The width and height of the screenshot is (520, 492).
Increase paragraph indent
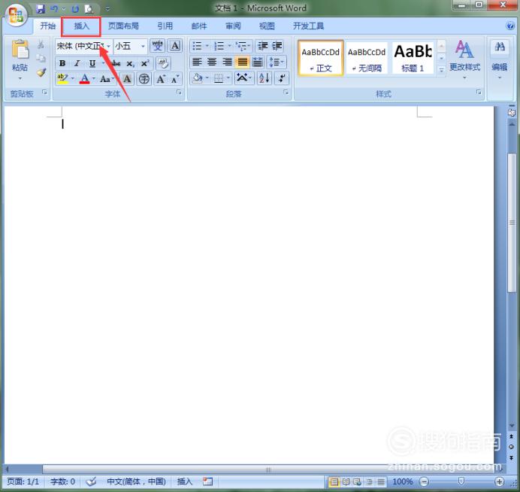[277, 46]
